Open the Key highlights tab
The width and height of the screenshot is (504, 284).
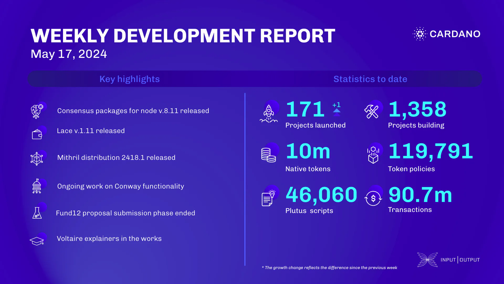[129, 79]
